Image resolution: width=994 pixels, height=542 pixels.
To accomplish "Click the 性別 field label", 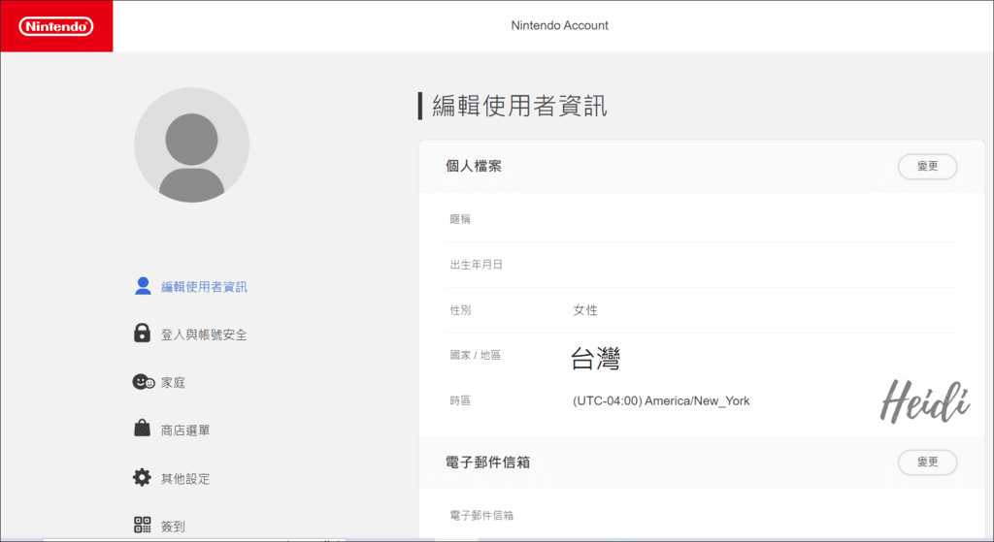I will point(460,310).
